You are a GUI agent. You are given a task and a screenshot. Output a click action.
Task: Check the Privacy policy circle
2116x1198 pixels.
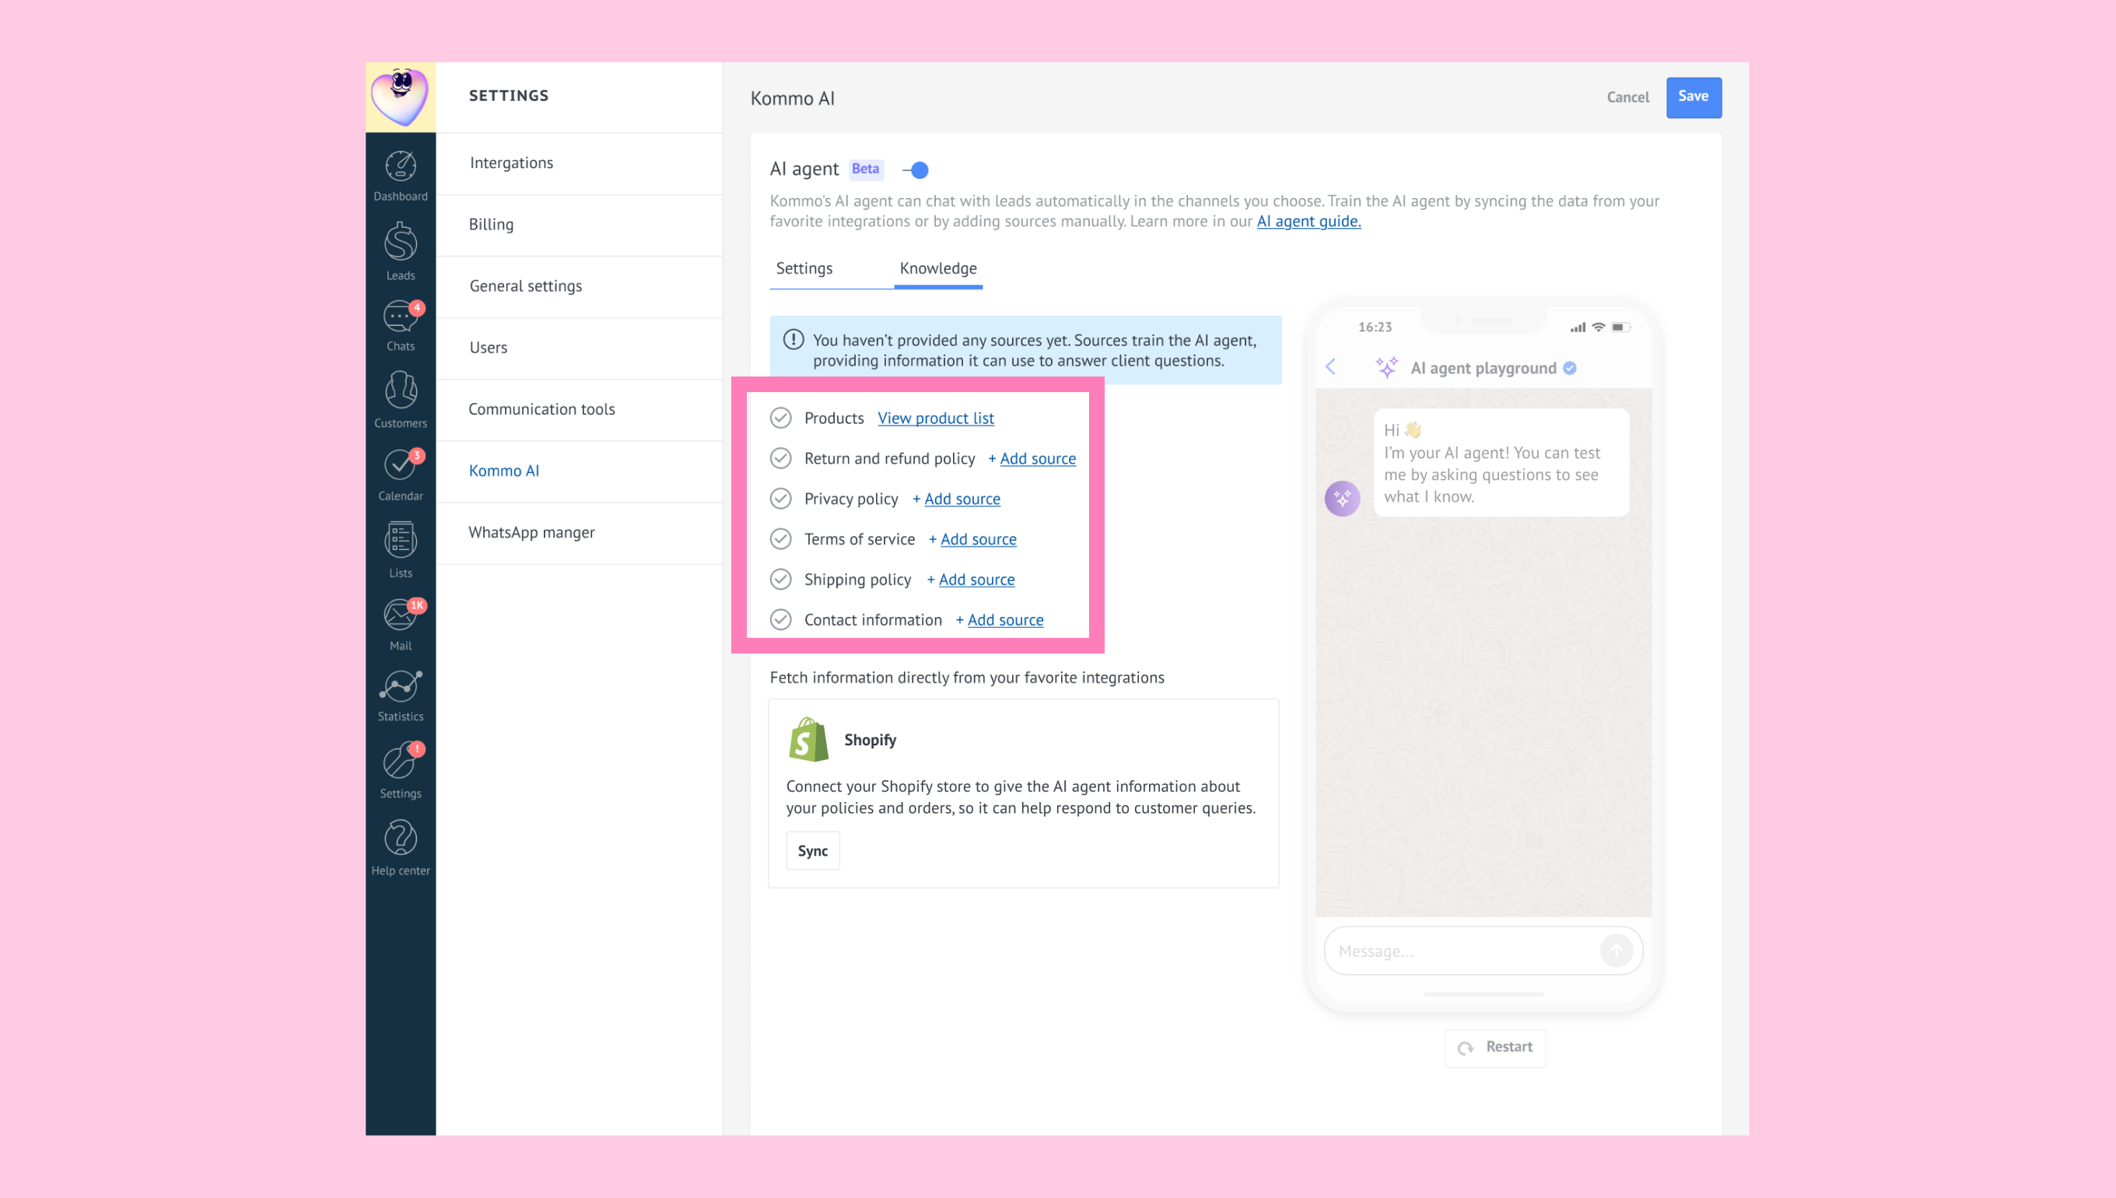pos(781,499)
